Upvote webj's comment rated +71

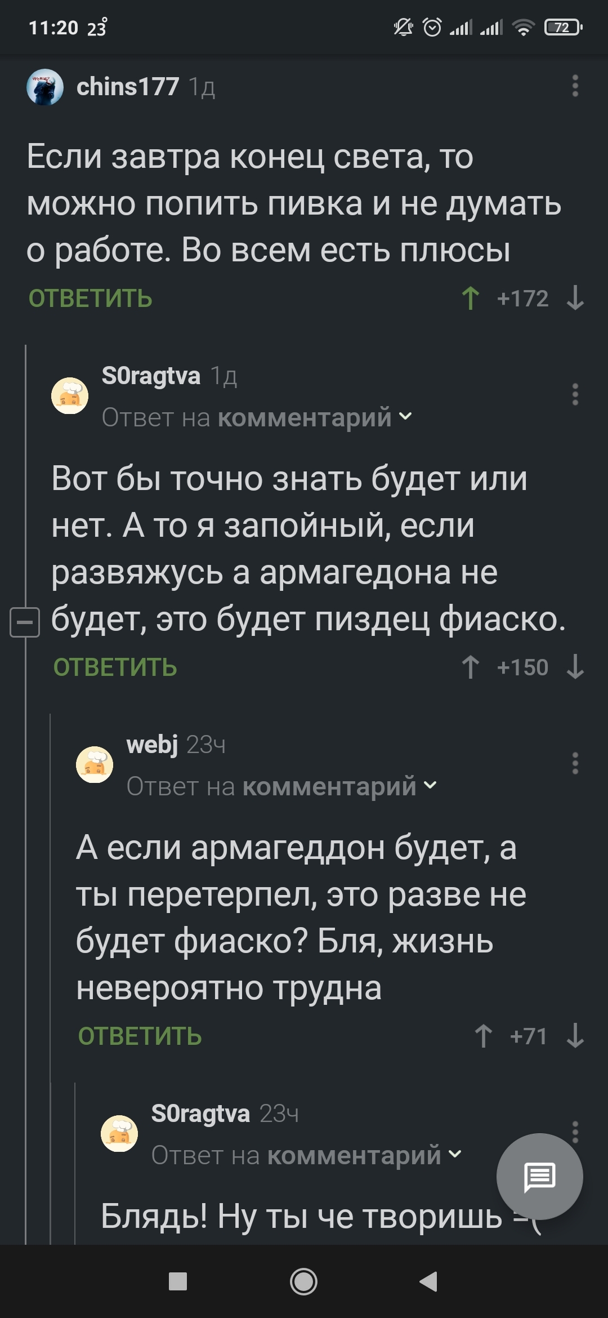pyautogui.click(x=484, y=1036)
